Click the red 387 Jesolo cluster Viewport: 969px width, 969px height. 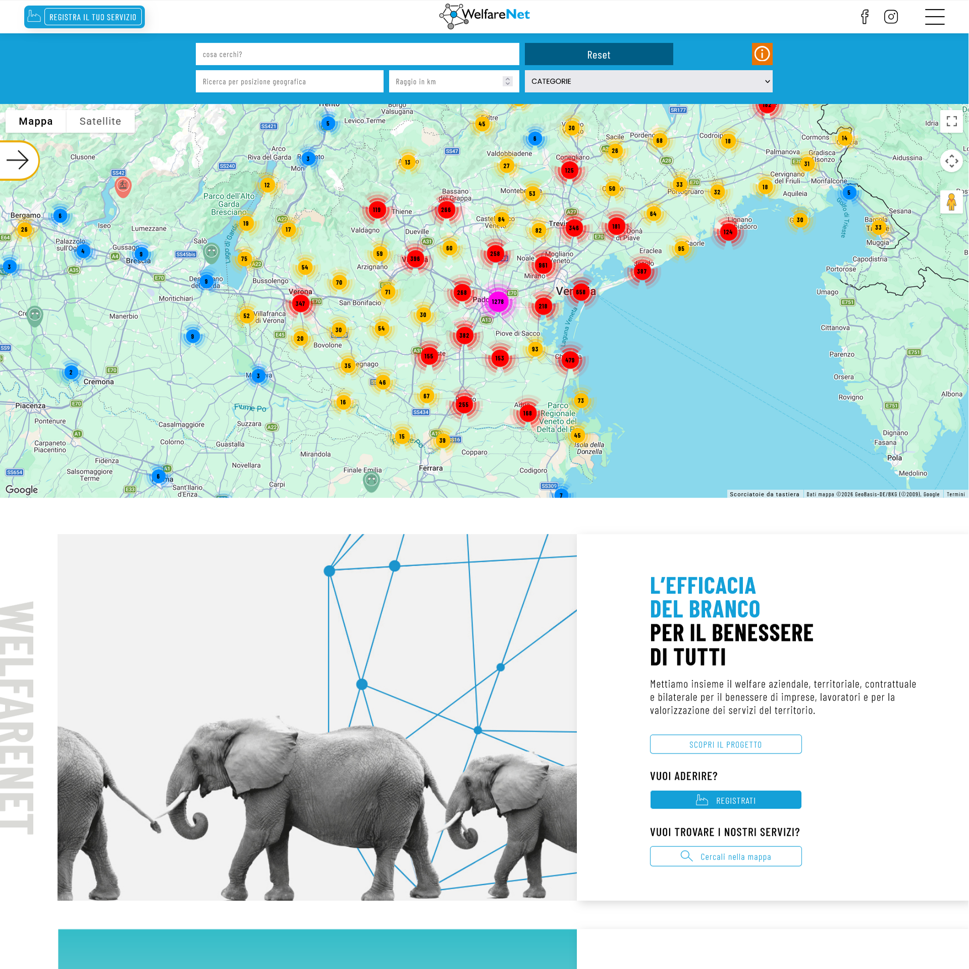coord(642,272)
